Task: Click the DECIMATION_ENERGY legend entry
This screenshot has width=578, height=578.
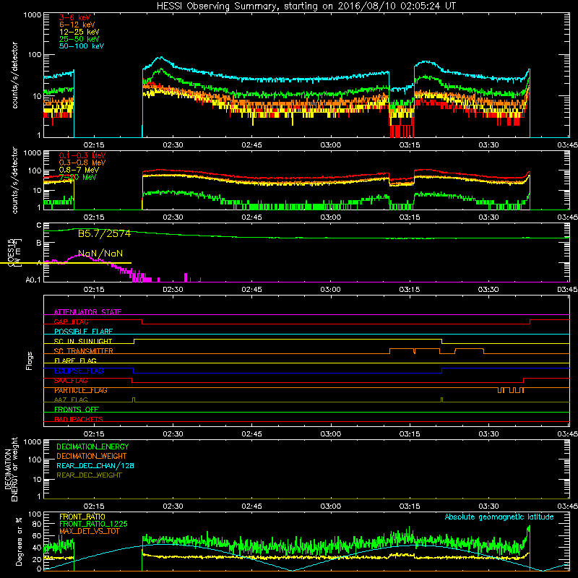Action: click(x=92, y=447)
